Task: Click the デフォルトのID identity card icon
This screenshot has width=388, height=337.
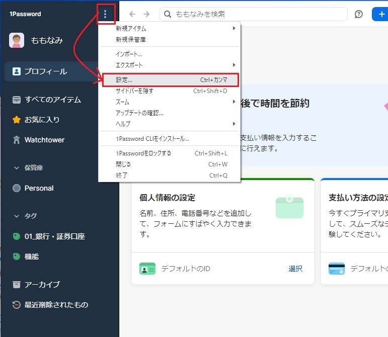Action: pos(147,269)
